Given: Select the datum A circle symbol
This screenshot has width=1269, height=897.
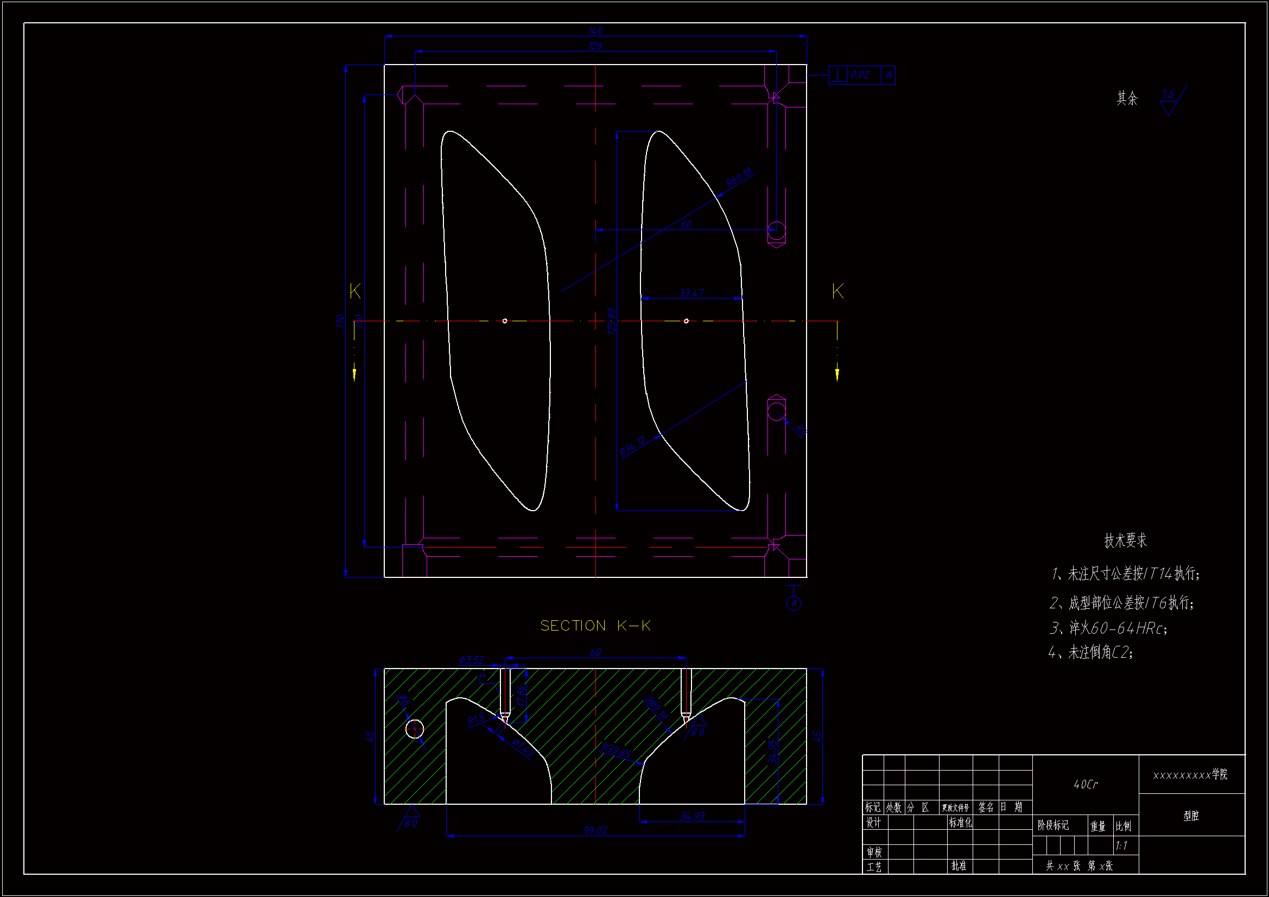Looking at the screenshot, I should 794,603.
